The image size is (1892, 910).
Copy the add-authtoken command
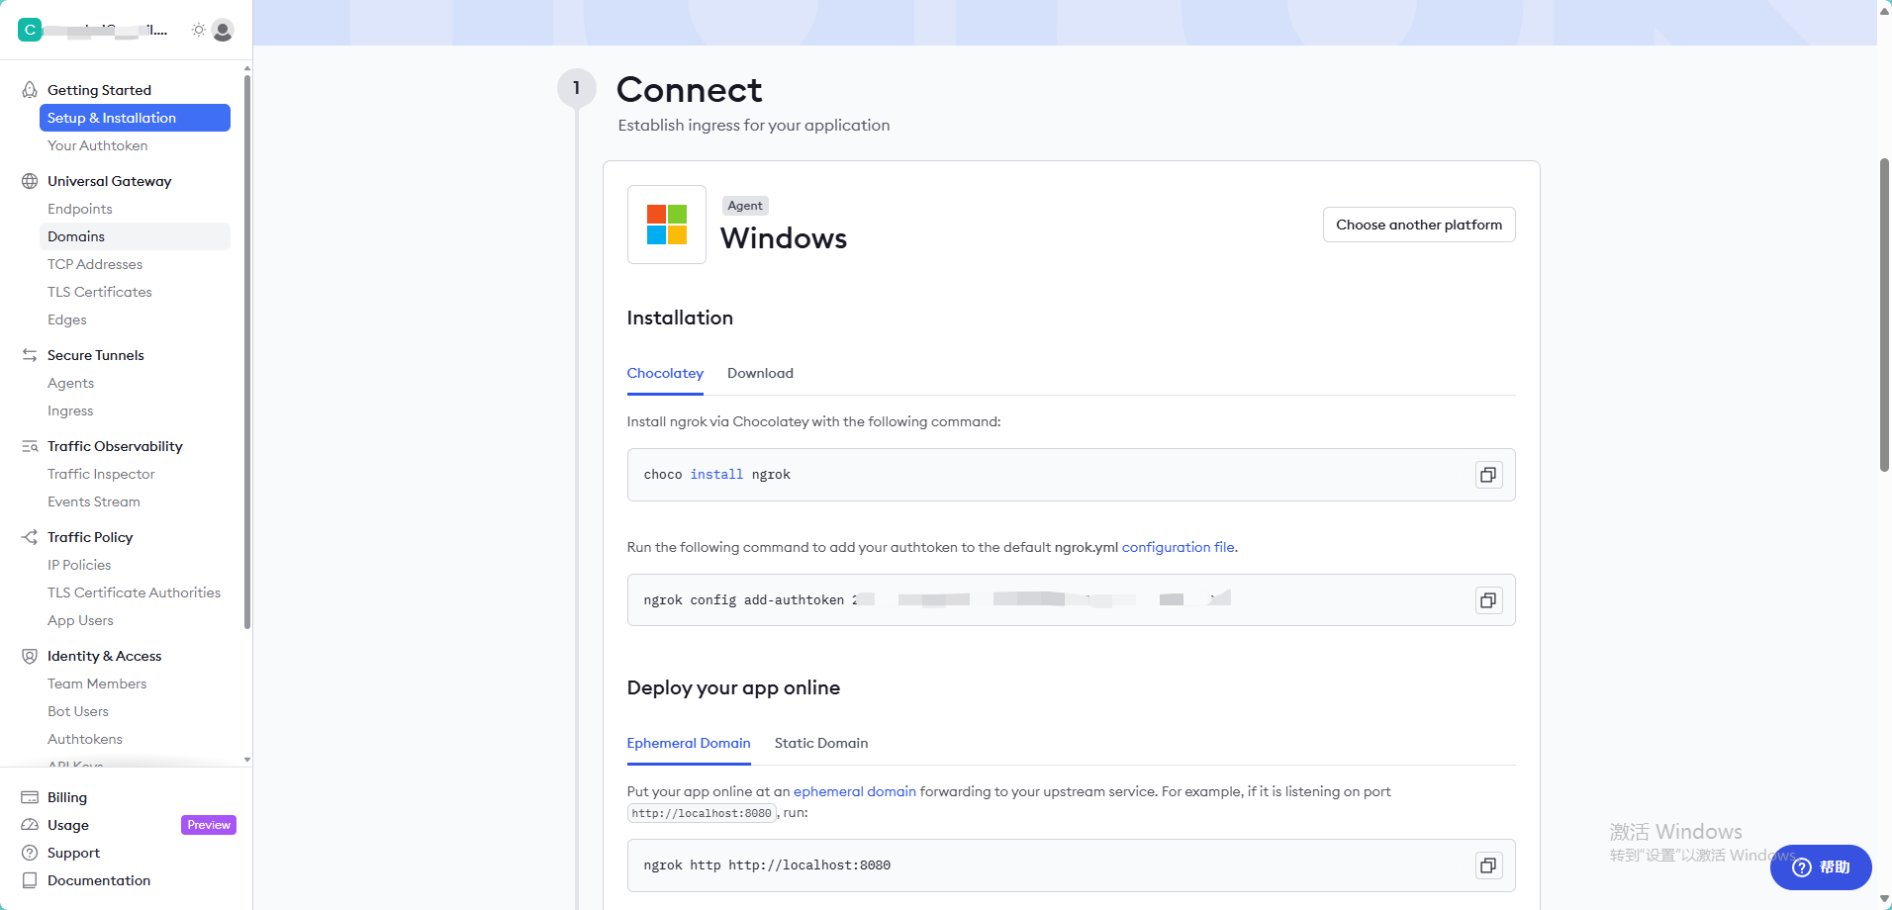(x=1488, y=600)
